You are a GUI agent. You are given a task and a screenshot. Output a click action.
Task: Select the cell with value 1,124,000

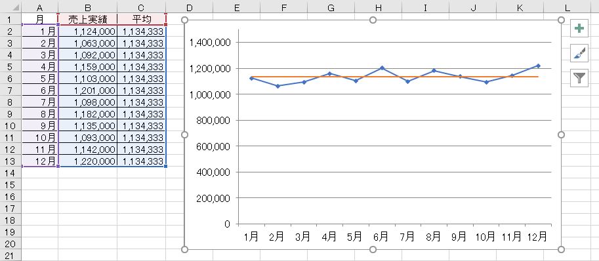pyautogui.click(x=87, y=31)
